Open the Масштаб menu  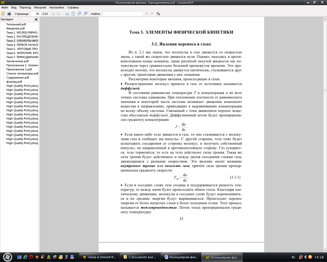40,7
